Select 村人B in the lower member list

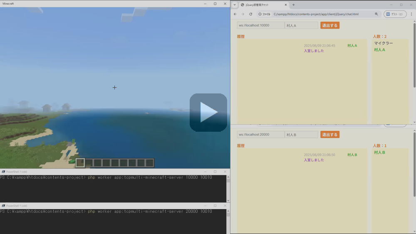379,153
